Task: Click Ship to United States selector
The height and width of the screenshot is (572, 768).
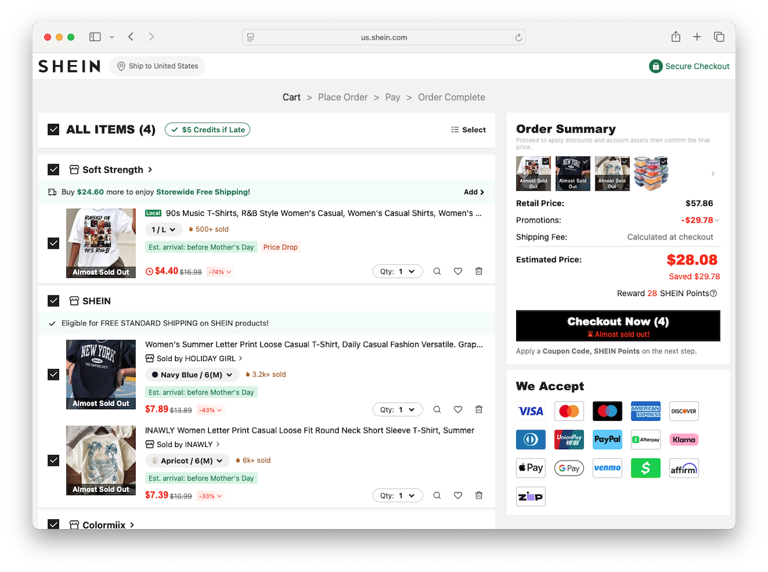Action: point(158,66)
